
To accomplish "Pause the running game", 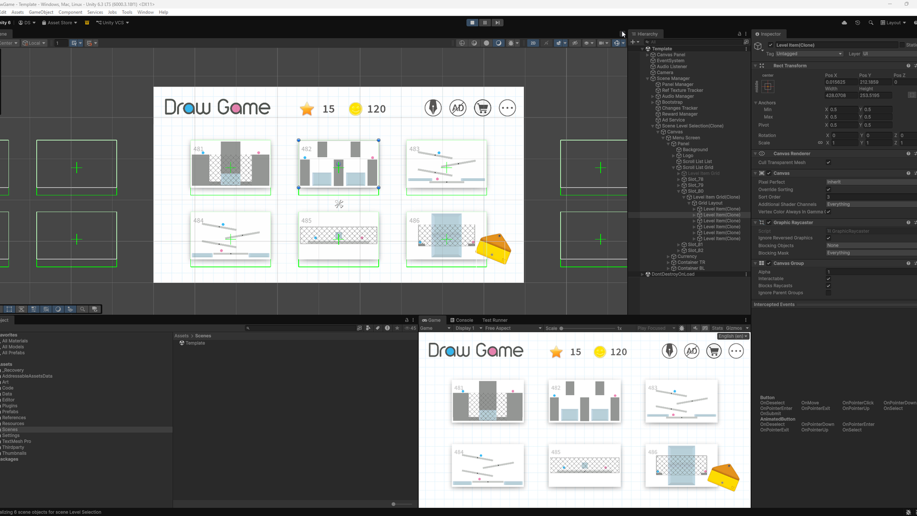I will (x=485, y=22).
